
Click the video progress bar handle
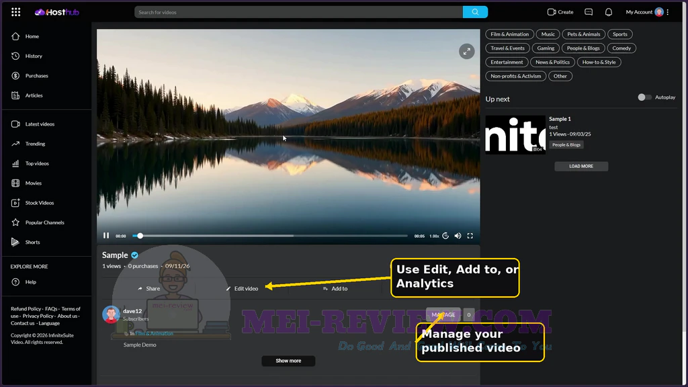140,236
